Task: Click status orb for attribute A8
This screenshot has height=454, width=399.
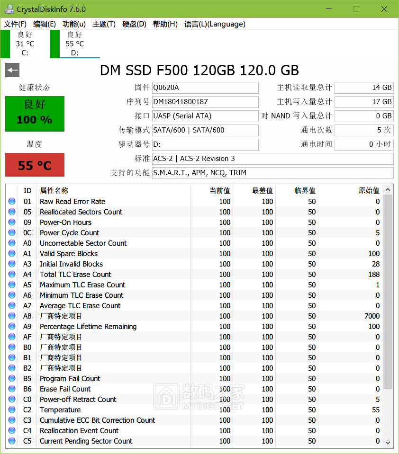Action: (x=12, y=316)
